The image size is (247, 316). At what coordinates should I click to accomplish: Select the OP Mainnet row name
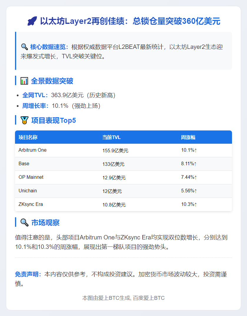pyautogui.click(x=31, y=177)
